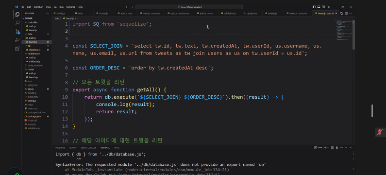This screenshot has width=386, height=175.
Task: Open the Explorer view in activity bar
Action: coord(17,14)
